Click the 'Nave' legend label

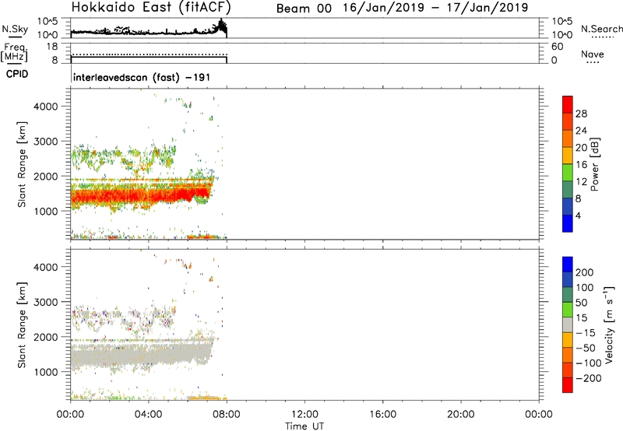(593, 54)
